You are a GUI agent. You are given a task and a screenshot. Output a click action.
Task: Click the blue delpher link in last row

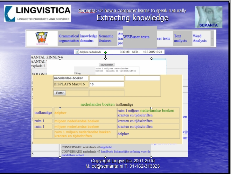coord(123,134)
